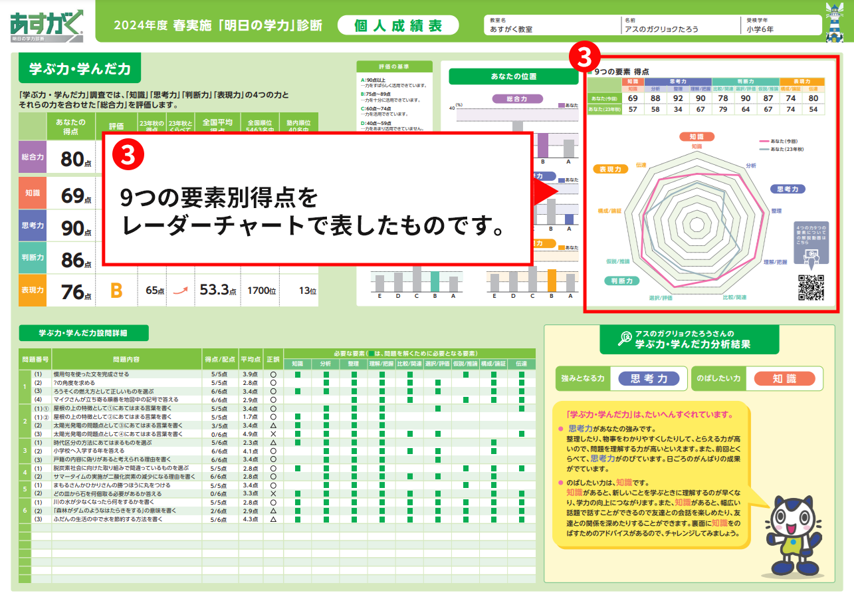The image size is (854, 601).
Task: Click the orange 知識 badge under のばしたい力
Action: (784, 378)
